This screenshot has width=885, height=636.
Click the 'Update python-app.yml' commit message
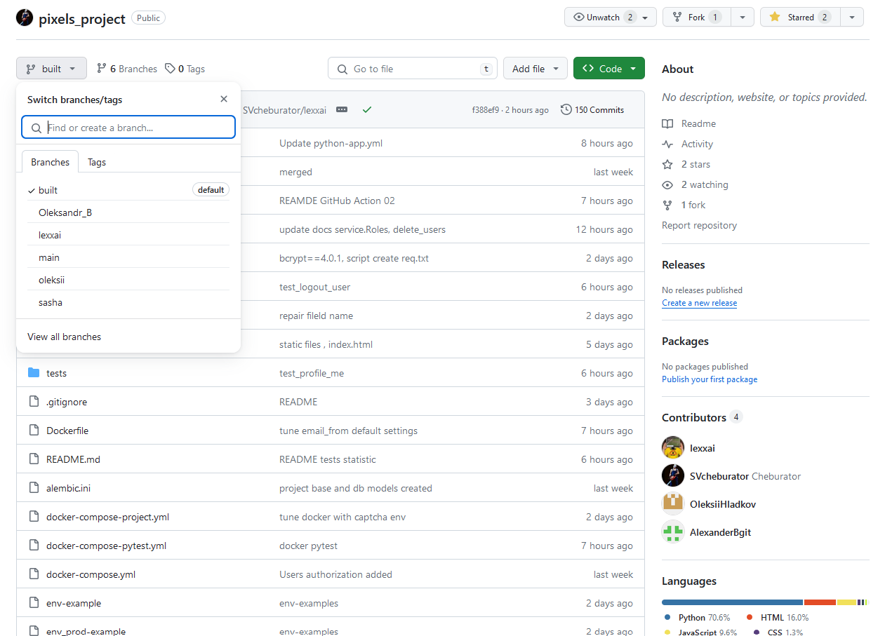[331, 143]
